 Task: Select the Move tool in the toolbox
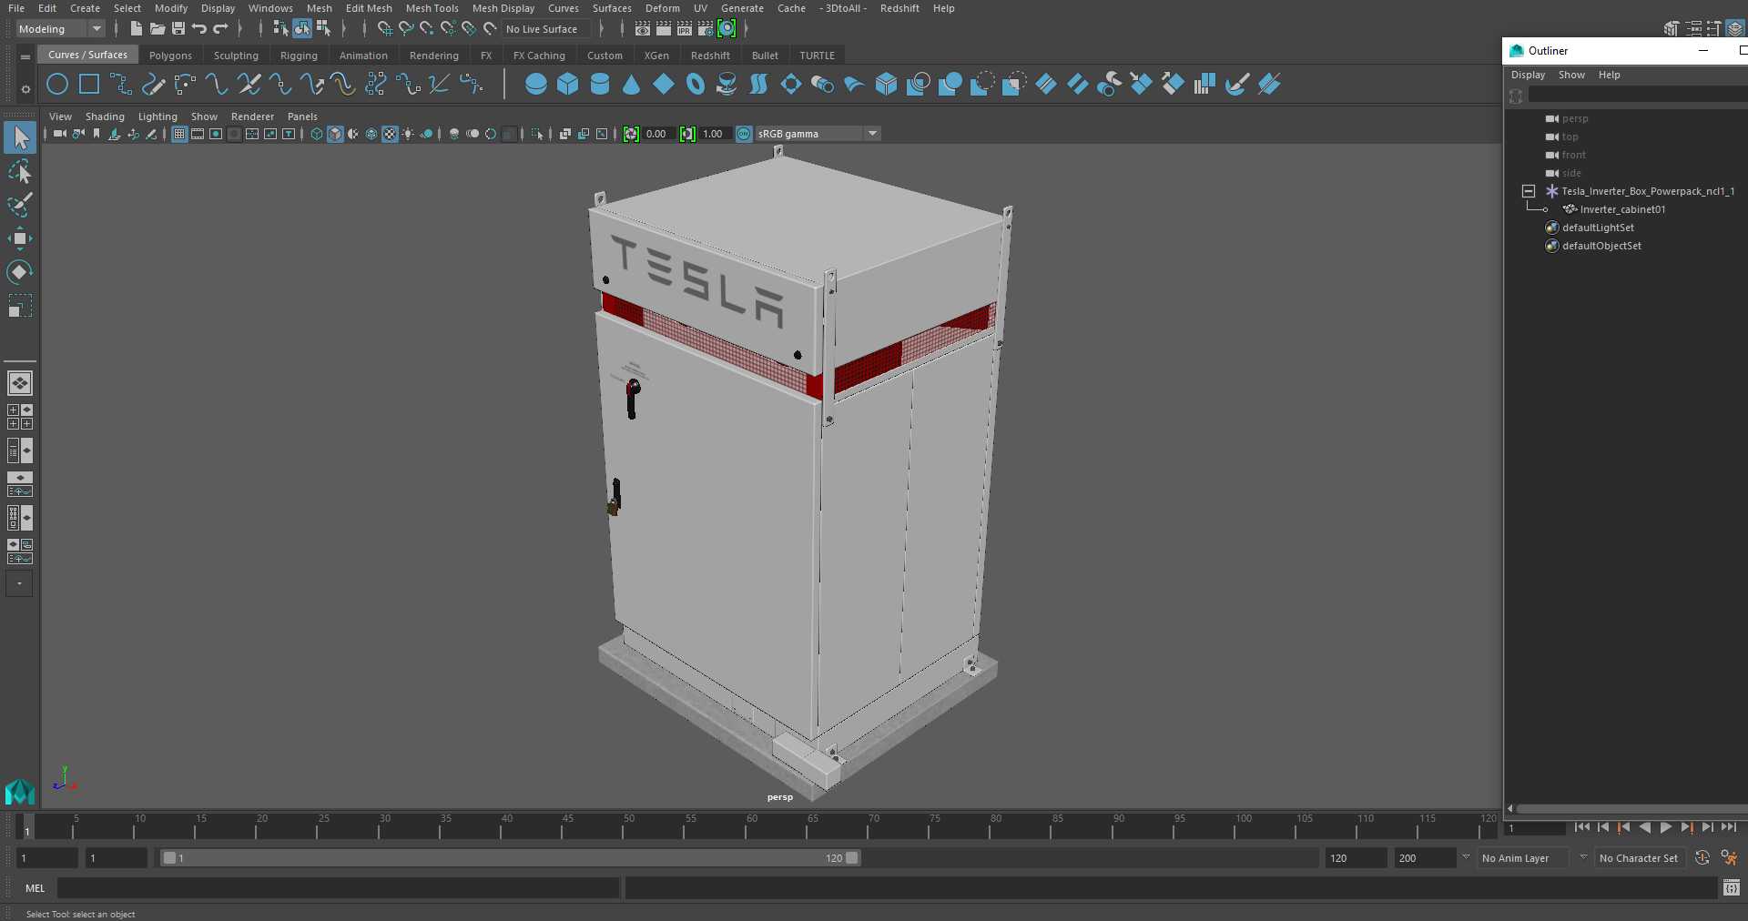tap(20, 238)
